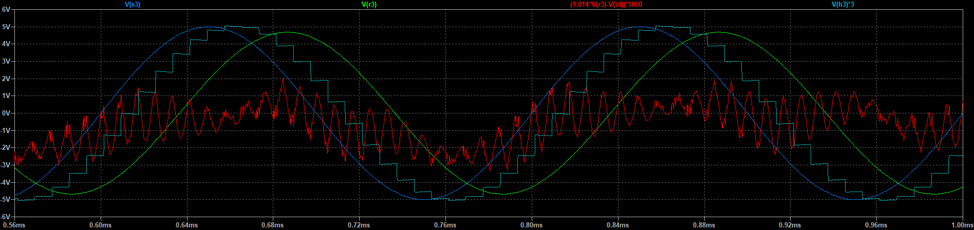Screen dimensions: 974x230
Task: Click the -5V vertical axis label
Action: pos(6,200)
